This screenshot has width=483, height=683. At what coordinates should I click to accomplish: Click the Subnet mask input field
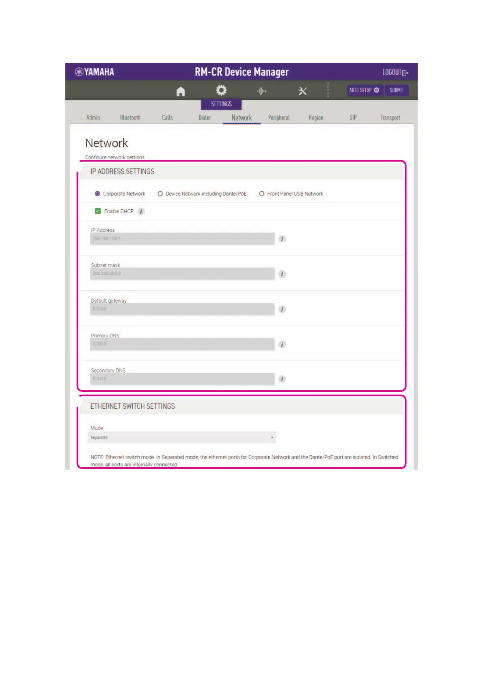182,274
